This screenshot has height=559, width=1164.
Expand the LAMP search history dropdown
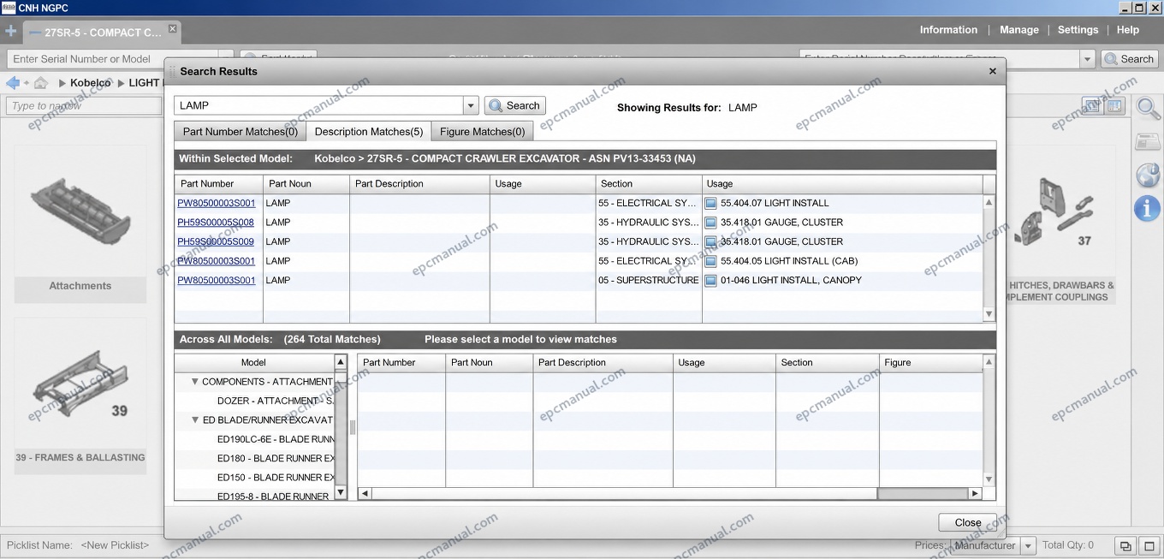[x=471, y=105]
